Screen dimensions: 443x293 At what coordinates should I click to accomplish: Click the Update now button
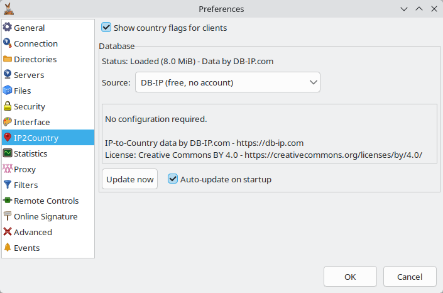tap(129, 179)
